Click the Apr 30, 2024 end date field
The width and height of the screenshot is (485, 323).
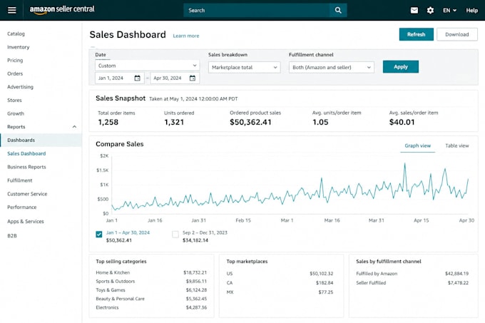[175, 78]
